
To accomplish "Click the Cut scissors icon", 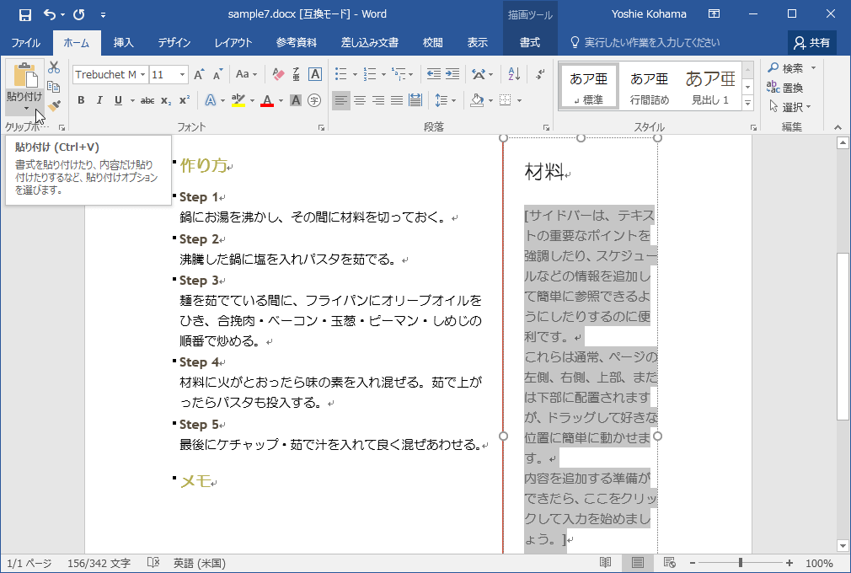I will [54, 67].
